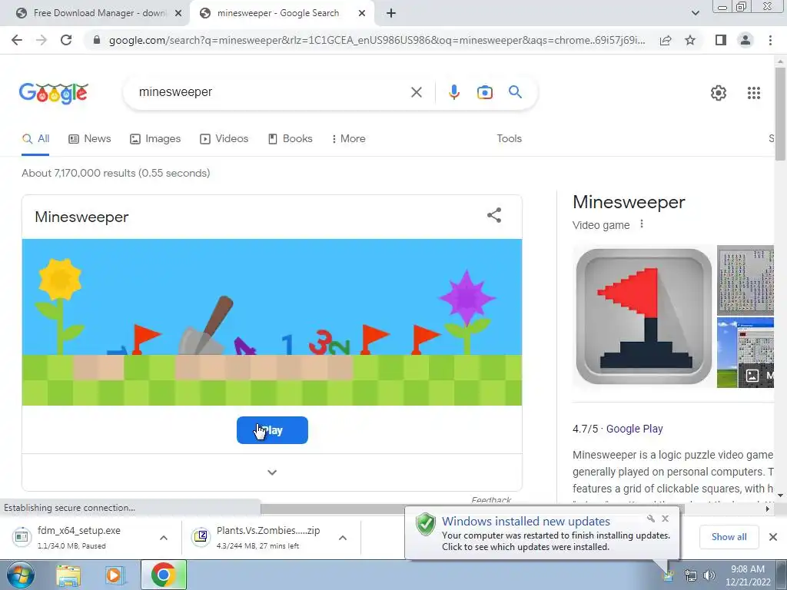The image size is (787, 590).
Task: Expand options for fdm_x64_setup.exe download
Action: click(x=164, y=538)
